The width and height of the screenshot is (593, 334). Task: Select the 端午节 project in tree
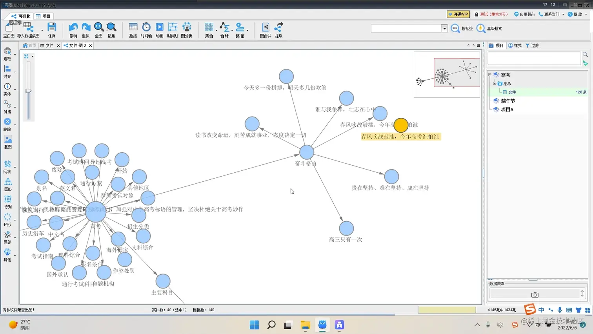[x=508, y=101]
